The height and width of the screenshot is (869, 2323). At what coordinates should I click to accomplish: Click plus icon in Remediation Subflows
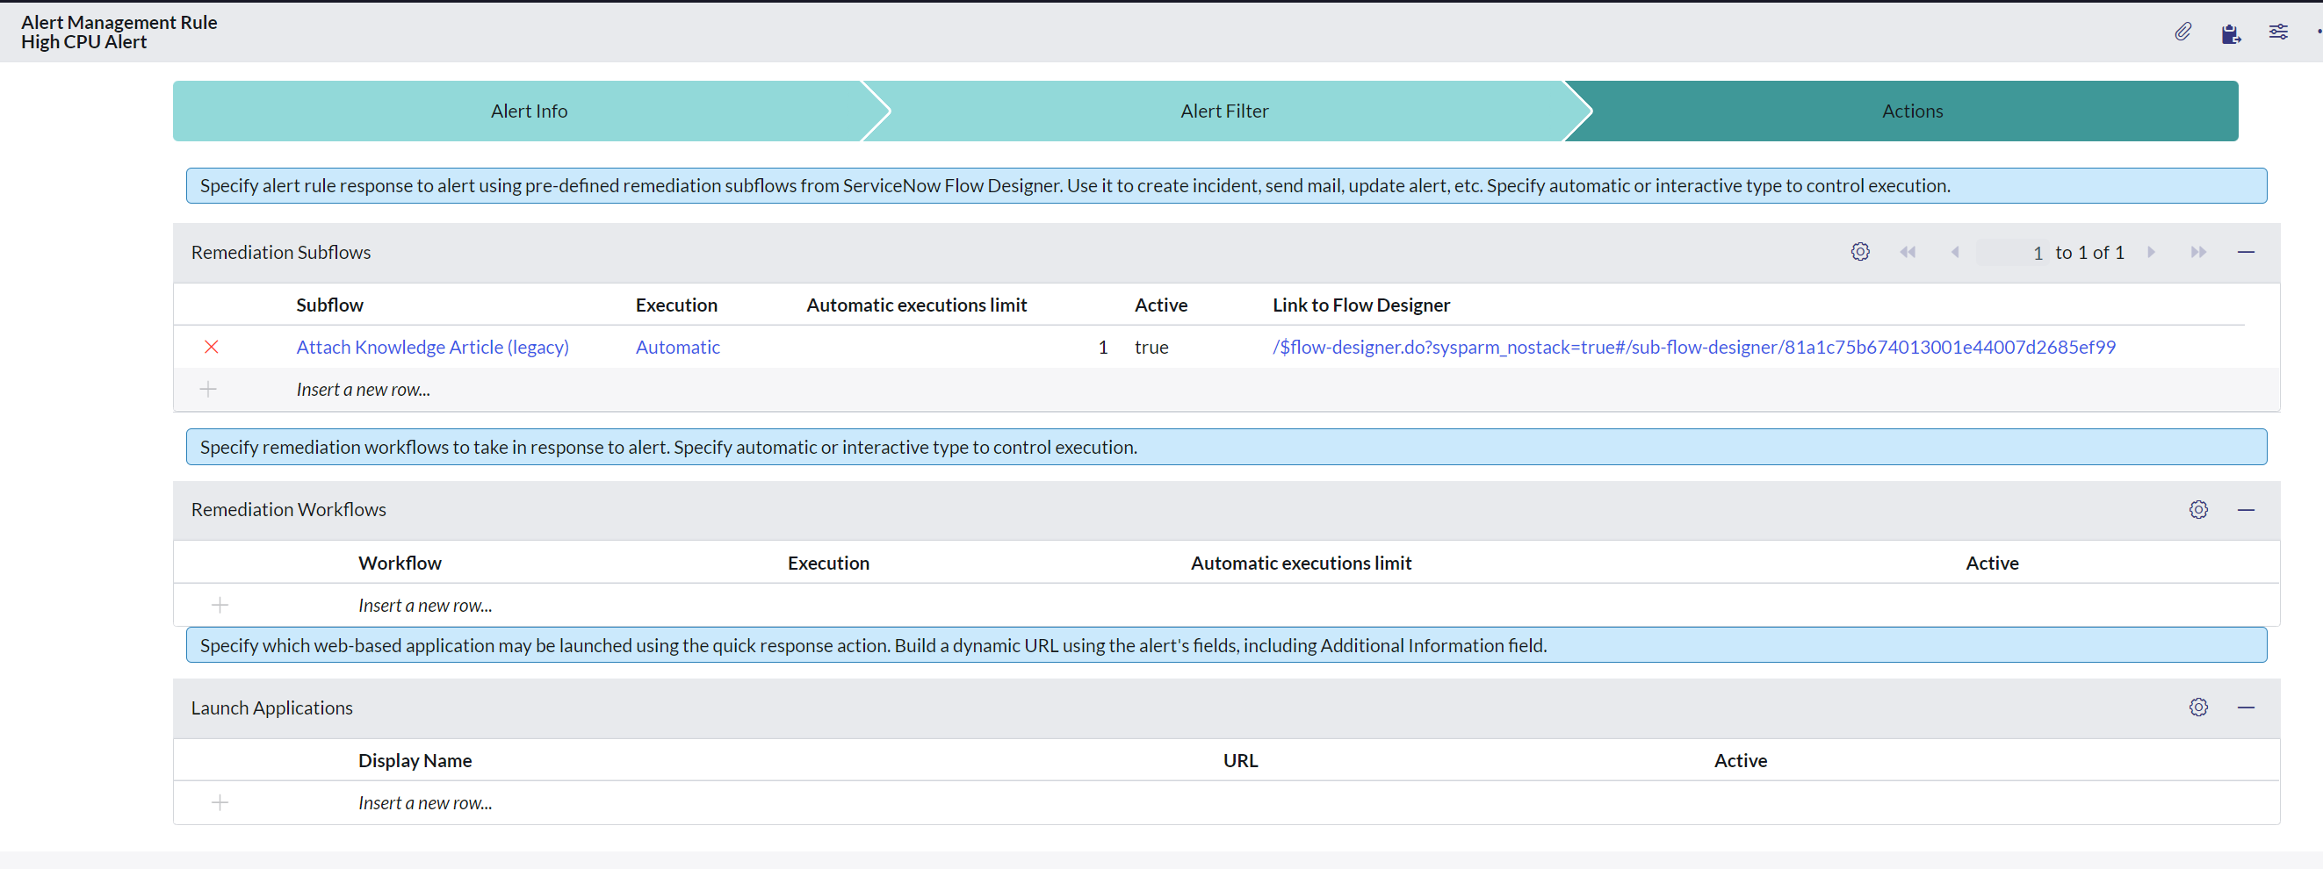pos(208,390)
